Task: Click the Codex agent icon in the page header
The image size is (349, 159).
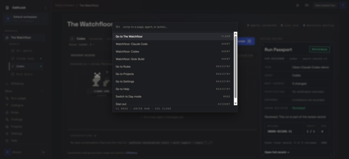Action: pos(72,38)
